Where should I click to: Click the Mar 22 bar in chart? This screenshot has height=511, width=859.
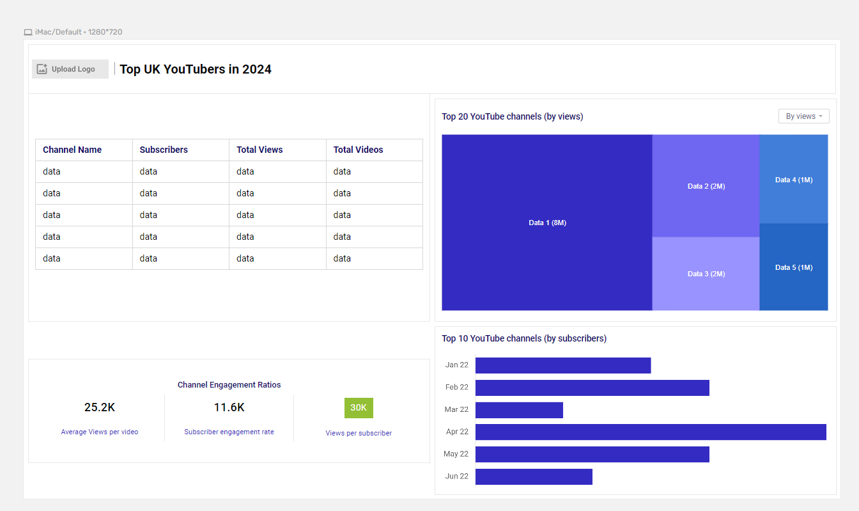519,410
